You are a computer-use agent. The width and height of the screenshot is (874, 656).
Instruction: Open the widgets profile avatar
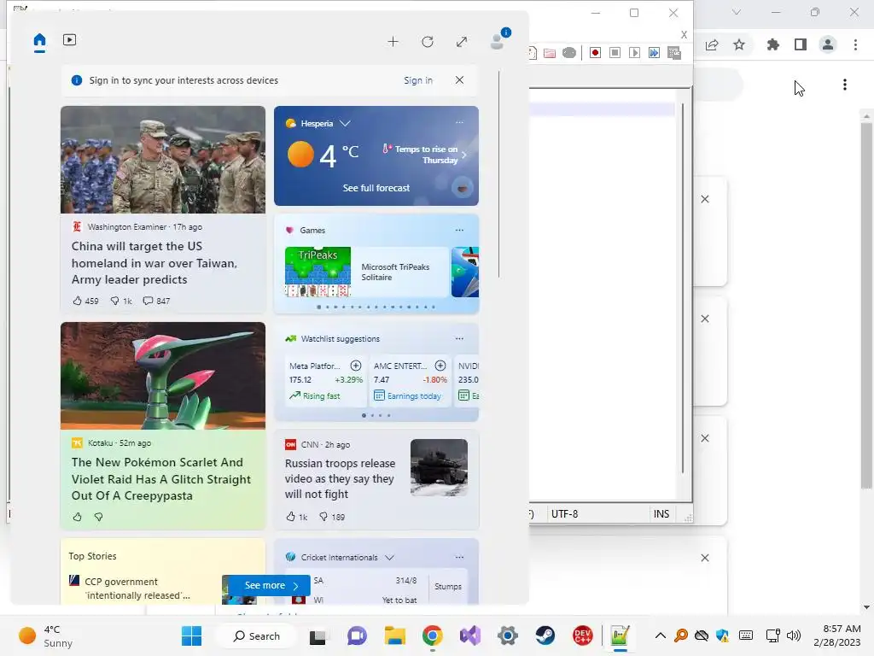(x=498, y=41)
